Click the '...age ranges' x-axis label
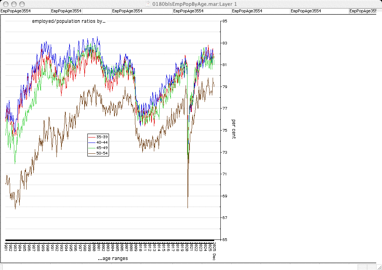382x270 pixels. coord(113,258)
